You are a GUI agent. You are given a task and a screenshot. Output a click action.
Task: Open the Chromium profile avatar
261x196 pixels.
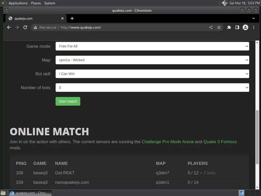click(x=245, y=27)
